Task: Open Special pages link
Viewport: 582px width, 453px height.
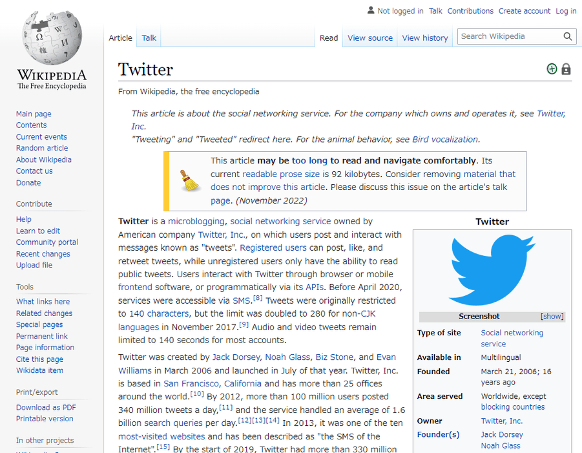Action: click(39, 324)
